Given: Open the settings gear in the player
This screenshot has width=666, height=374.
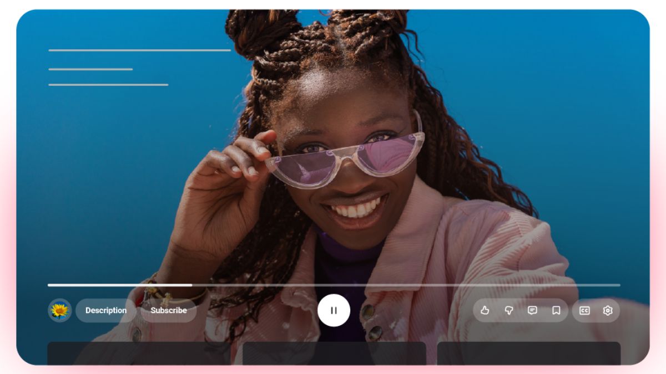Looking at the screenshot, I should click(608, 310).
